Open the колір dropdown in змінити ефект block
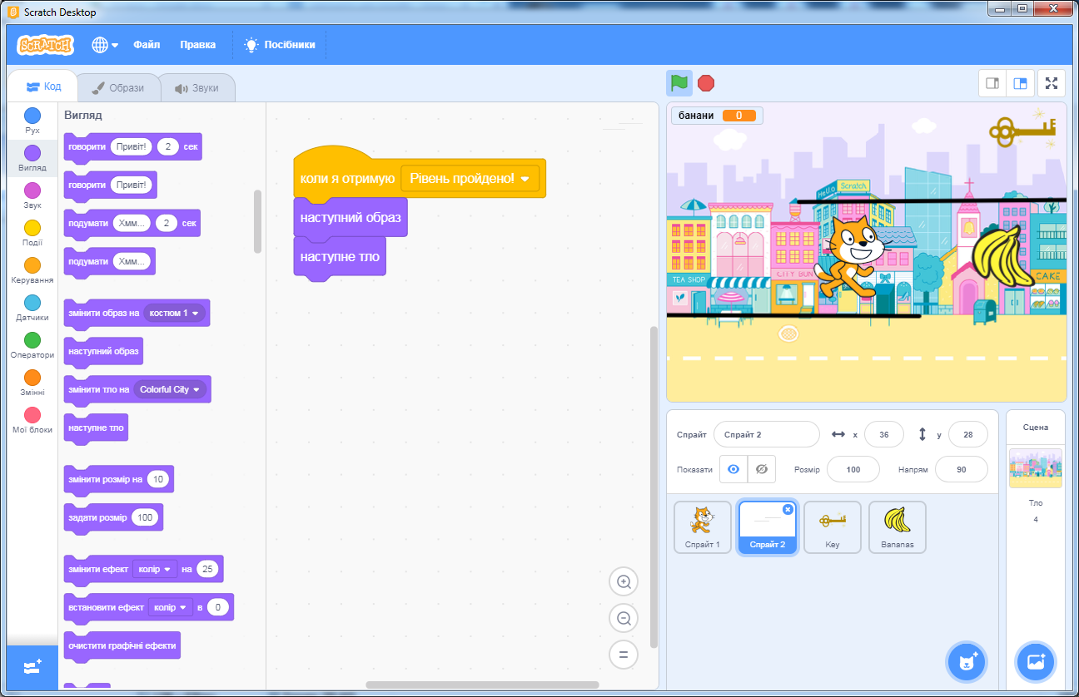Viewport: 1079px width, 697px height. click(x=155, y=569)
